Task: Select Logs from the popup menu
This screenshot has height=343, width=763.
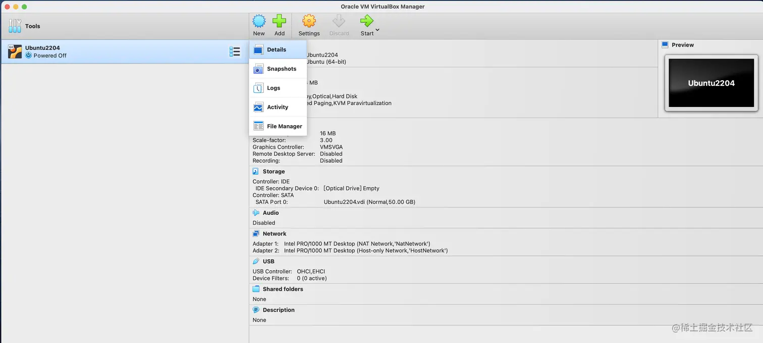Action: pos(278,88)
